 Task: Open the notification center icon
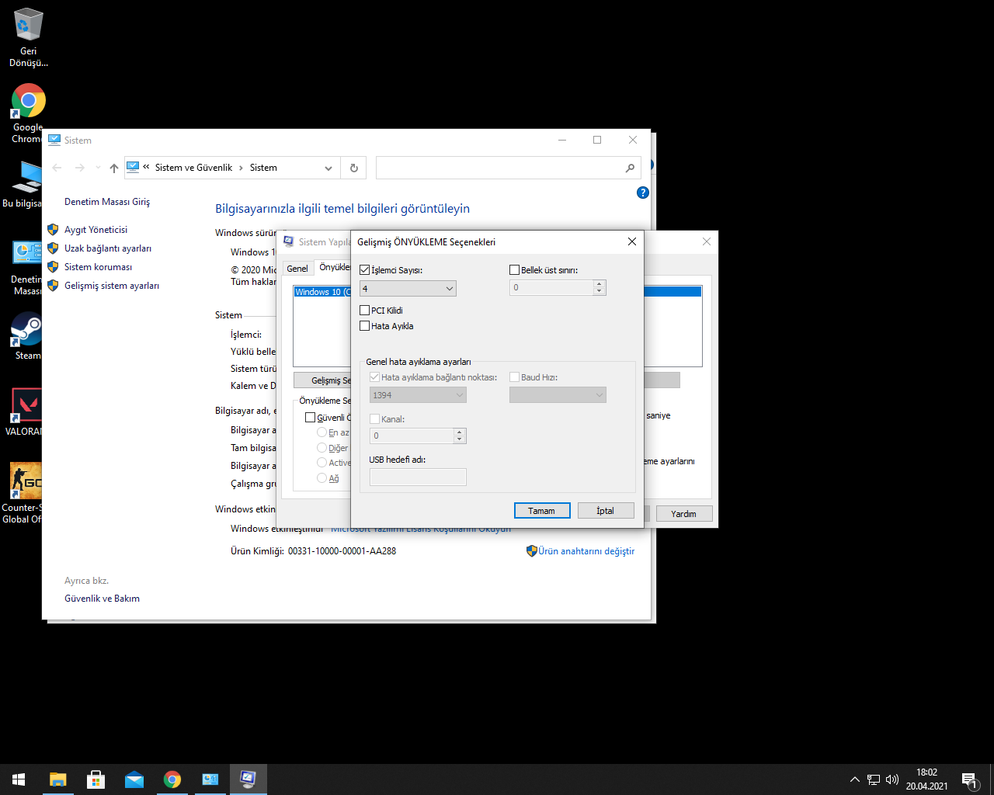pyautogui.click(x=969, y=779)
